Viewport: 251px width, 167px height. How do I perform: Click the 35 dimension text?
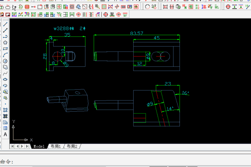coord(67,35)
